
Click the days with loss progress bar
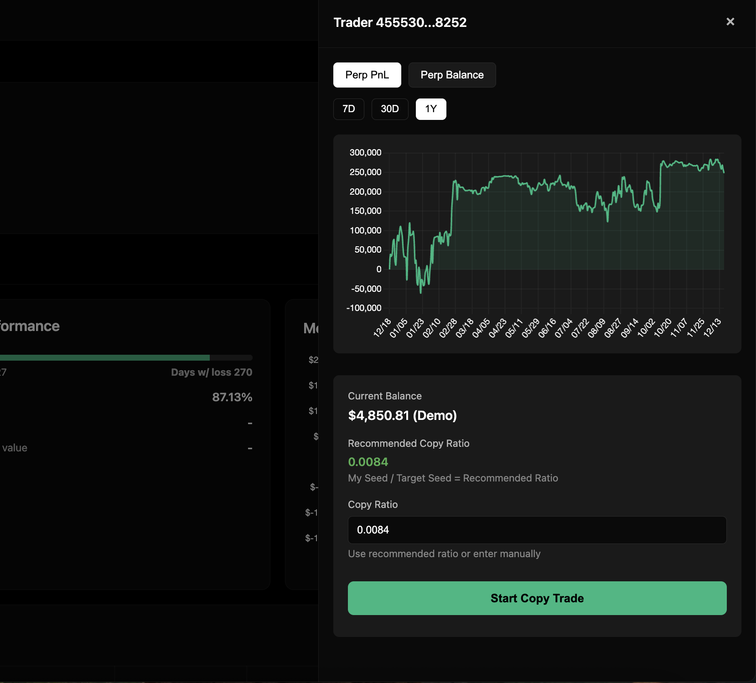pos(126,358)
